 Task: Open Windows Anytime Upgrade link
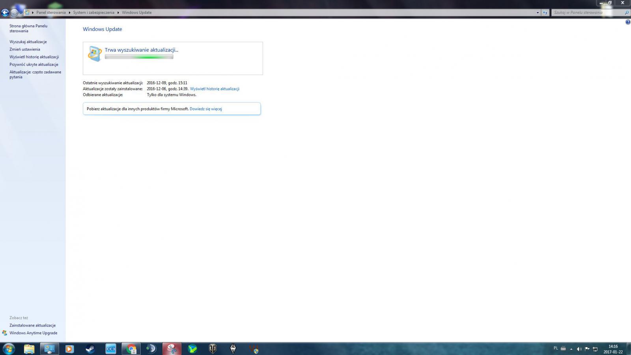point(34,333)
